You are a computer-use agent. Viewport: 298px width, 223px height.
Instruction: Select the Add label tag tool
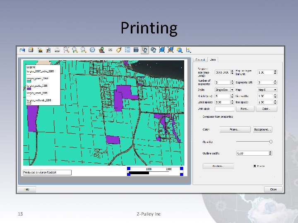click(x=119, y=50)
